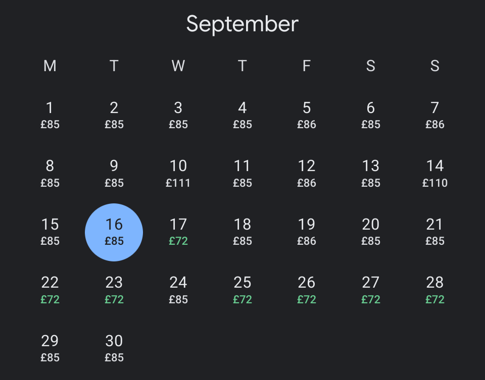Viewport: 485px width, 380px height.
Task: Click September 12 Friday date
Action: click(307, 174)
